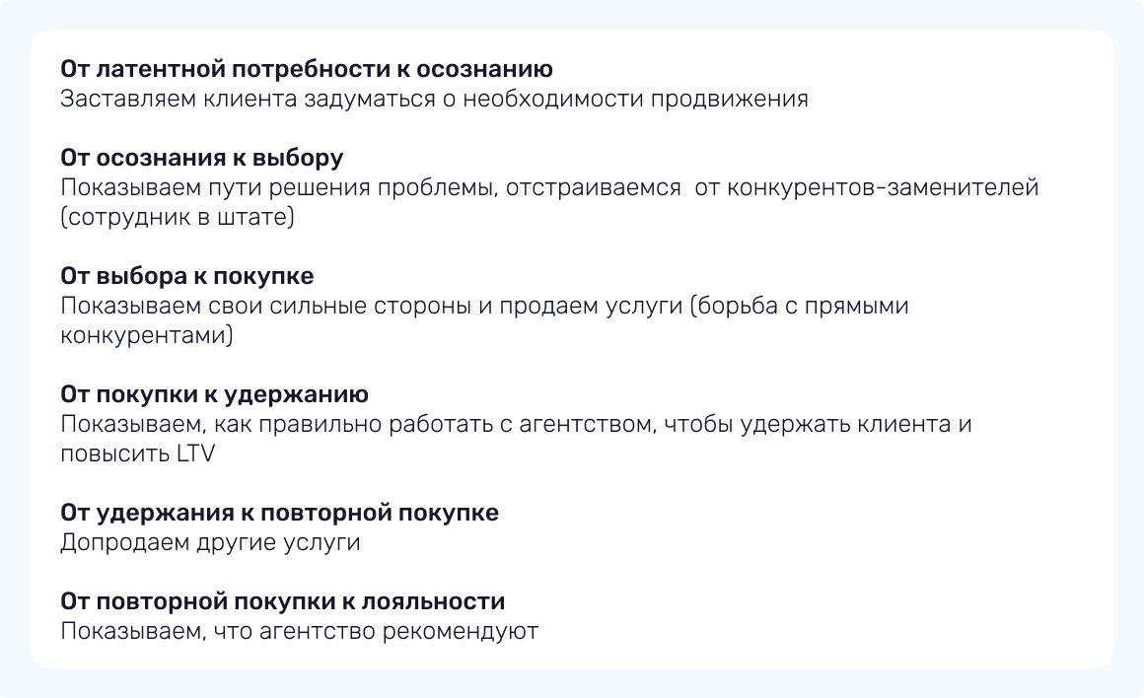Screen dimensions: 1144x698
Task: Click the word 'конкурентов-заменителей' in second section
Action: [x=883, y=188]
